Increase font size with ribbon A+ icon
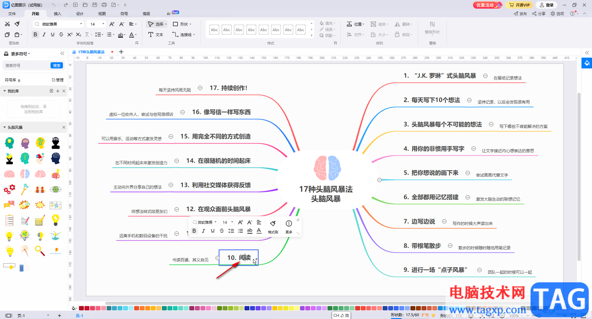Image resolution: width=592 pixels, height=319 pixels. tap(112, 24)
